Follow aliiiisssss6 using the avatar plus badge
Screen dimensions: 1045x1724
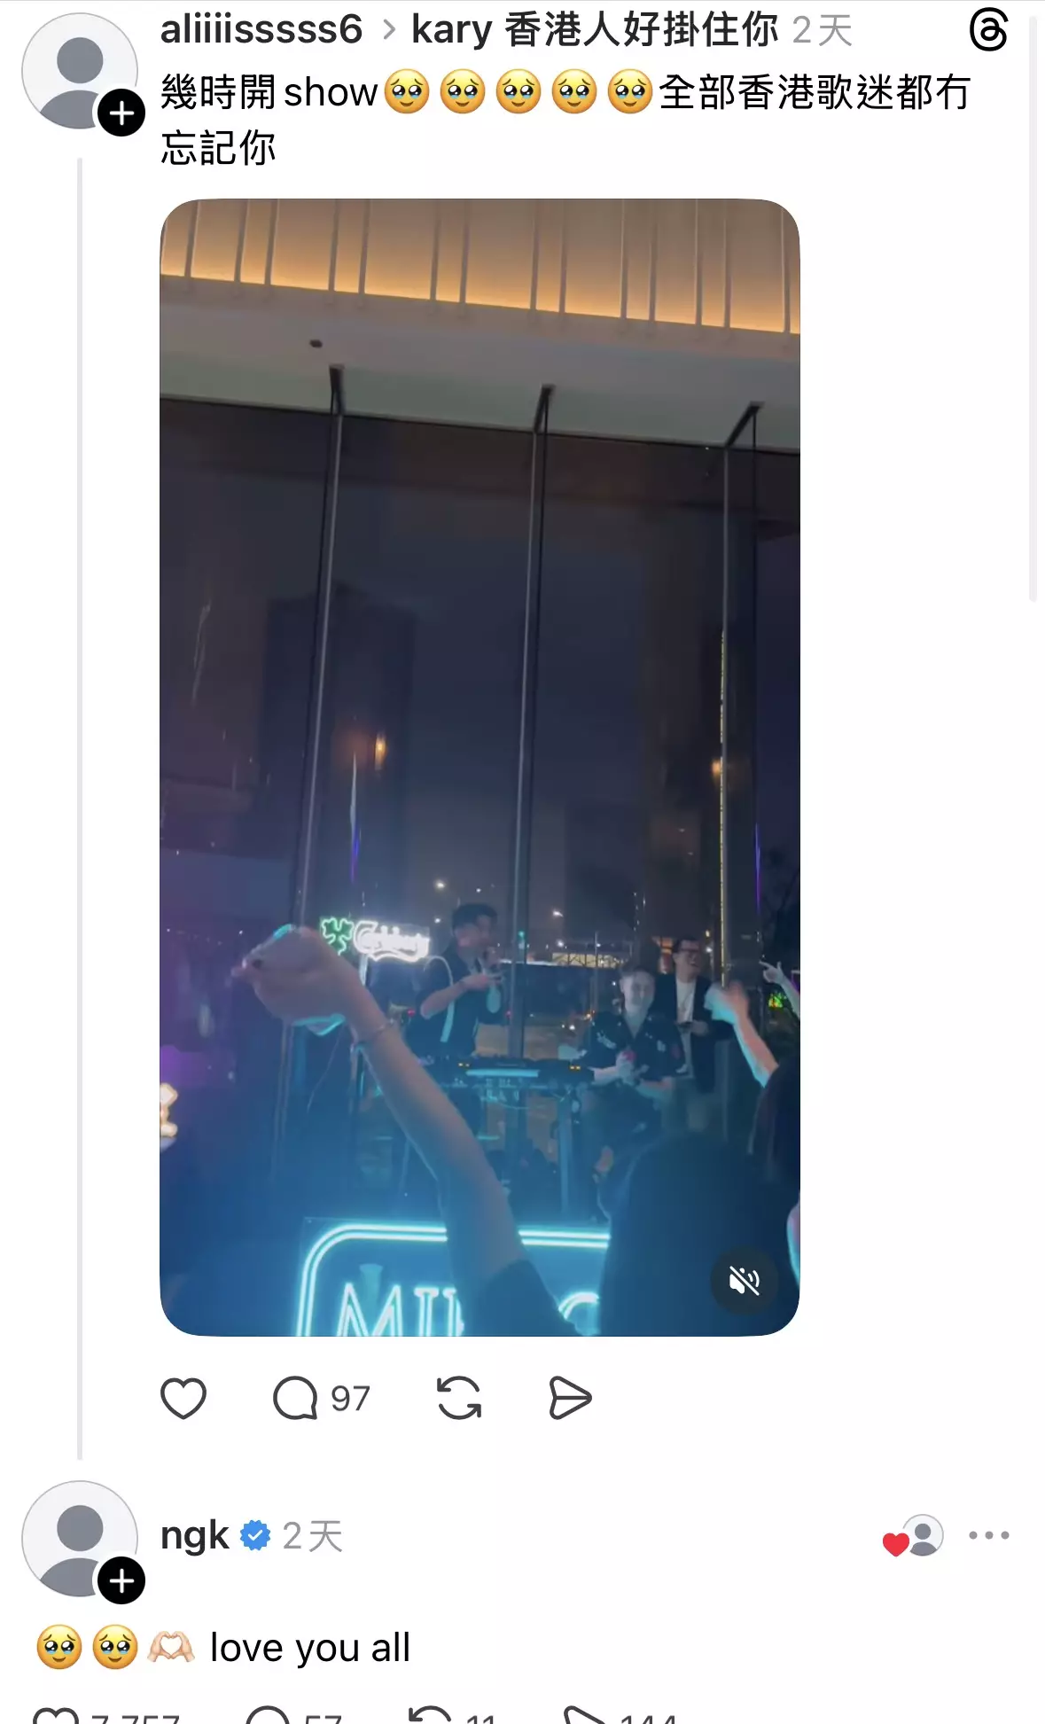pyautogui.click(x=121, y=113)
